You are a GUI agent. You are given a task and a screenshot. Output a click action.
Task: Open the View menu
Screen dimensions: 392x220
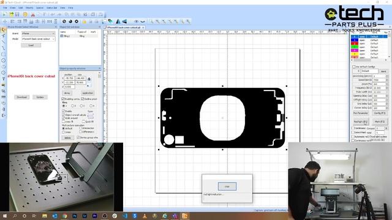pyautogui.click(x=62, y=8)
